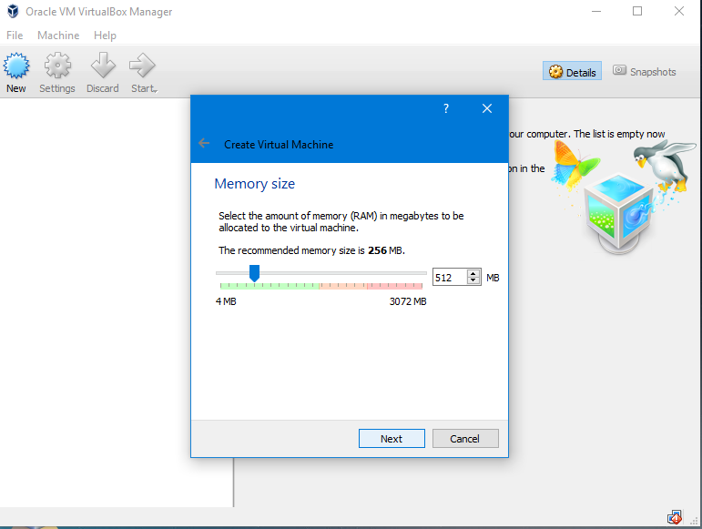Click the red zone of memory scale

[x=394, y=286]
